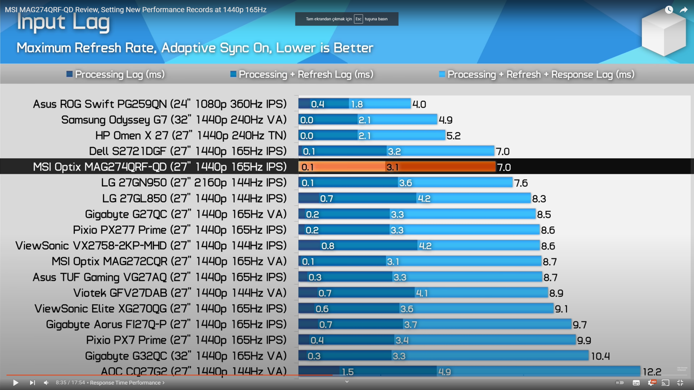
Task: Click the 8:35 / 17:54 time display
Action: tap(70, 382)
